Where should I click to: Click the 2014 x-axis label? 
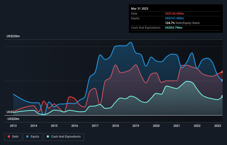click(x=34, y=126)
